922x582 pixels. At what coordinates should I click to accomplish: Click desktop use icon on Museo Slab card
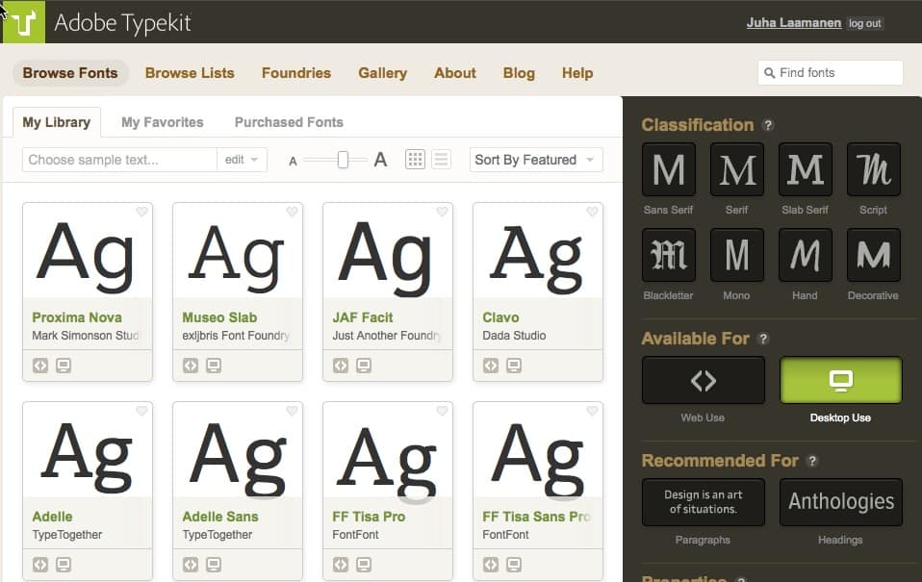click(x=214, y=366)
